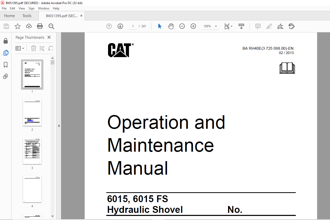
Task: Click the '6015, 6015 FS' text
Action: pyautogui.click(x=138, y=199)
